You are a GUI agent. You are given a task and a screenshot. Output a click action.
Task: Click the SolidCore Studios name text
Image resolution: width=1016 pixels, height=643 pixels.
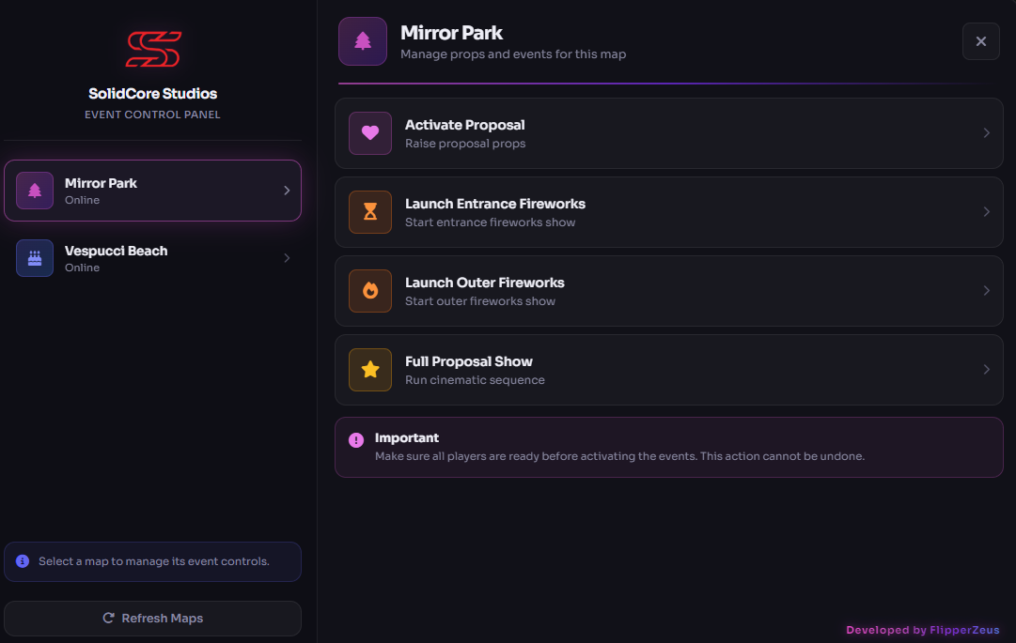tap(153, 94)
